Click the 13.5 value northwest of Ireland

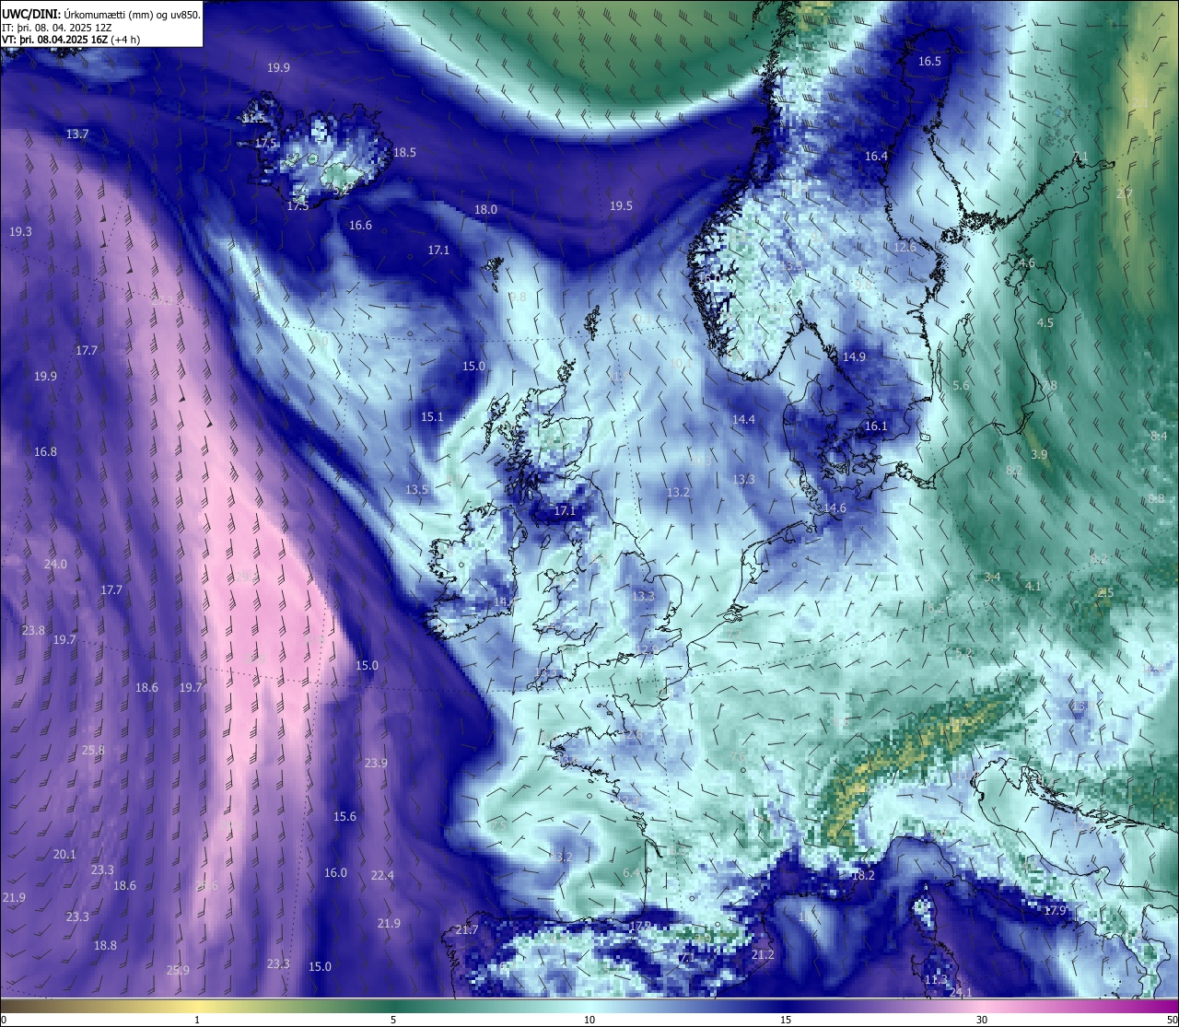tap(417, 489)
